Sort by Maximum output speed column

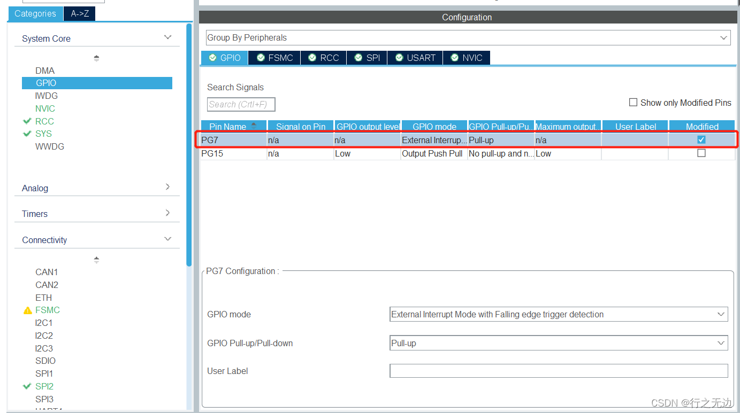point(568,127)
